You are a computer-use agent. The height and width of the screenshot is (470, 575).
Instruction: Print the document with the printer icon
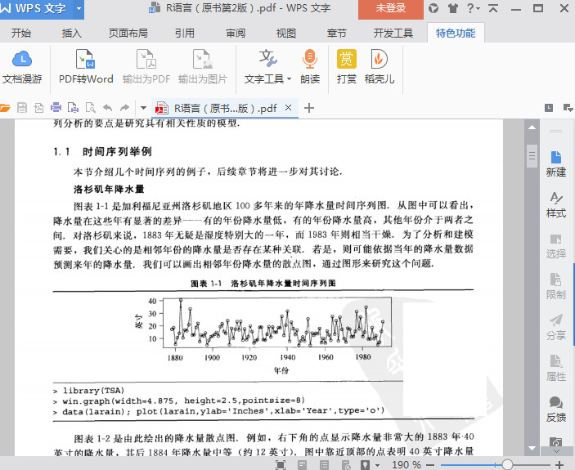pyautogui.click(x=56, y=107)
